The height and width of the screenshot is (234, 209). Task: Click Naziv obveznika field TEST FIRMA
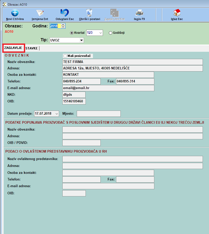coord(132,62)
